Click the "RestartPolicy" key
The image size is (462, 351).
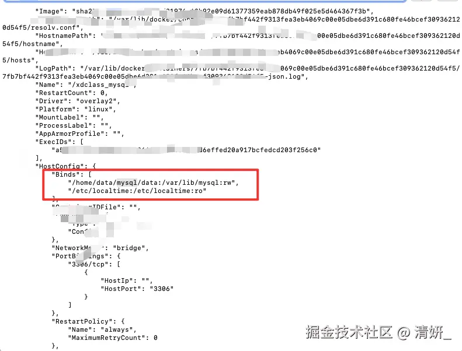click(x=84, y=322)
